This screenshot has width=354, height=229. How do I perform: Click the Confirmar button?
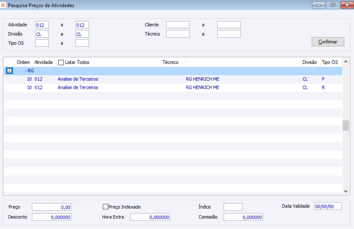(x=328, y=41)
